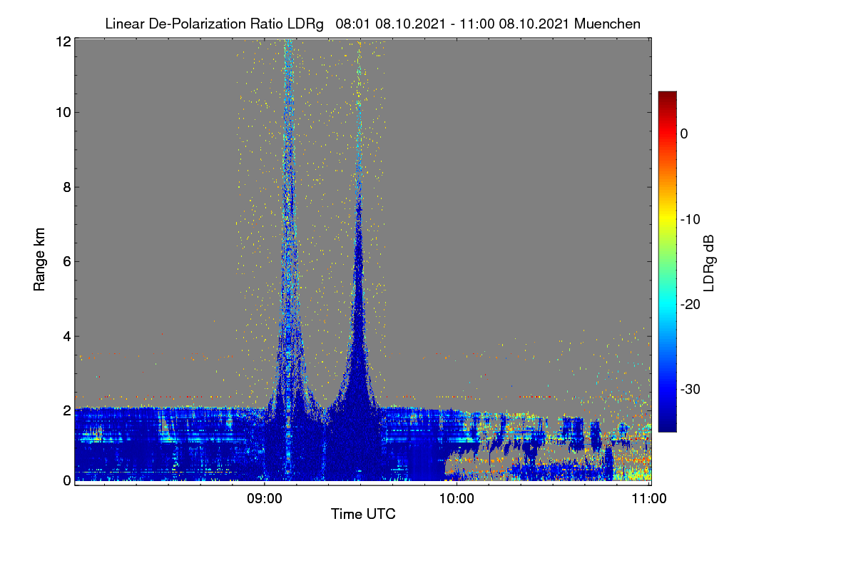Click the Range km axis title
Viewport: 856px width, 571px height.
tap(39, 260)
